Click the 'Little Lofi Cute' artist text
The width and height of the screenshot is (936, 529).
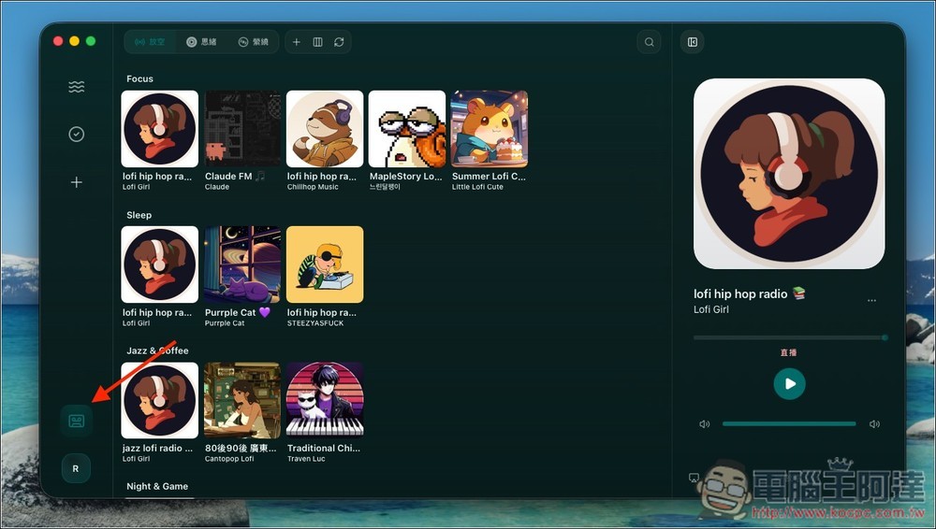coord(477,187)
